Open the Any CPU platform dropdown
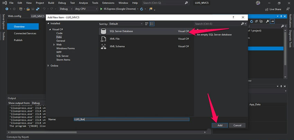This screenshot has height=140, width=294. pos(86,9)
